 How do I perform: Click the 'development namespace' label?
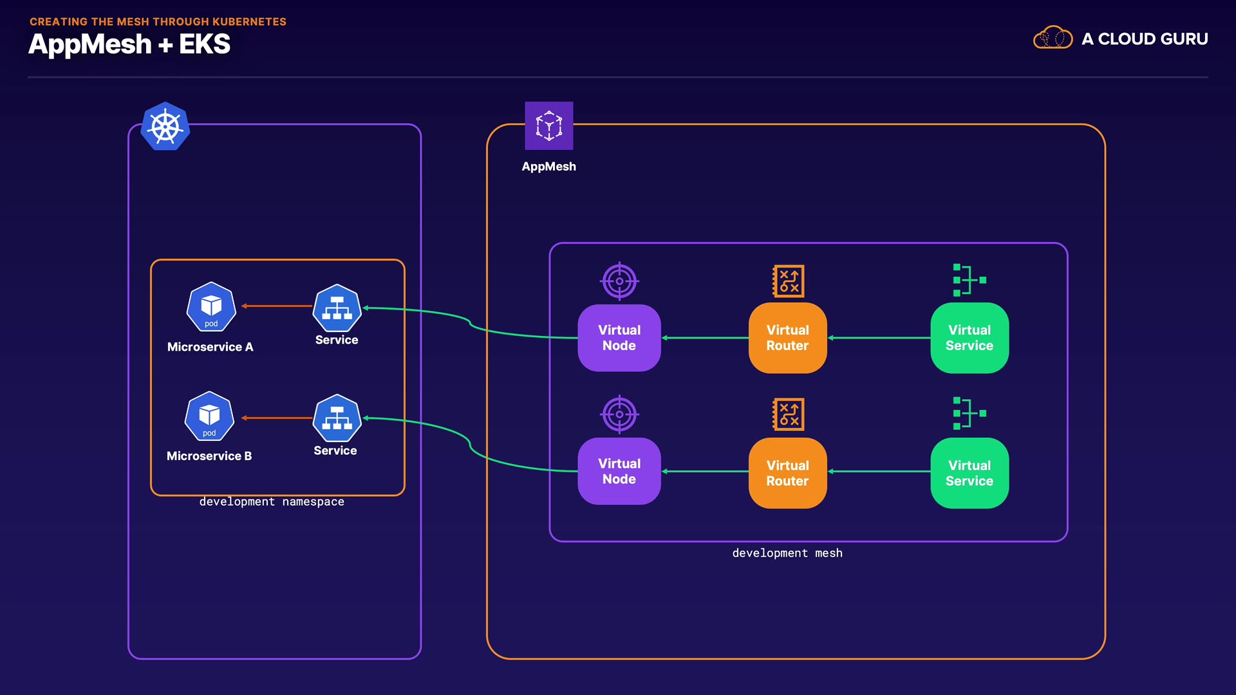coord(272,501)
